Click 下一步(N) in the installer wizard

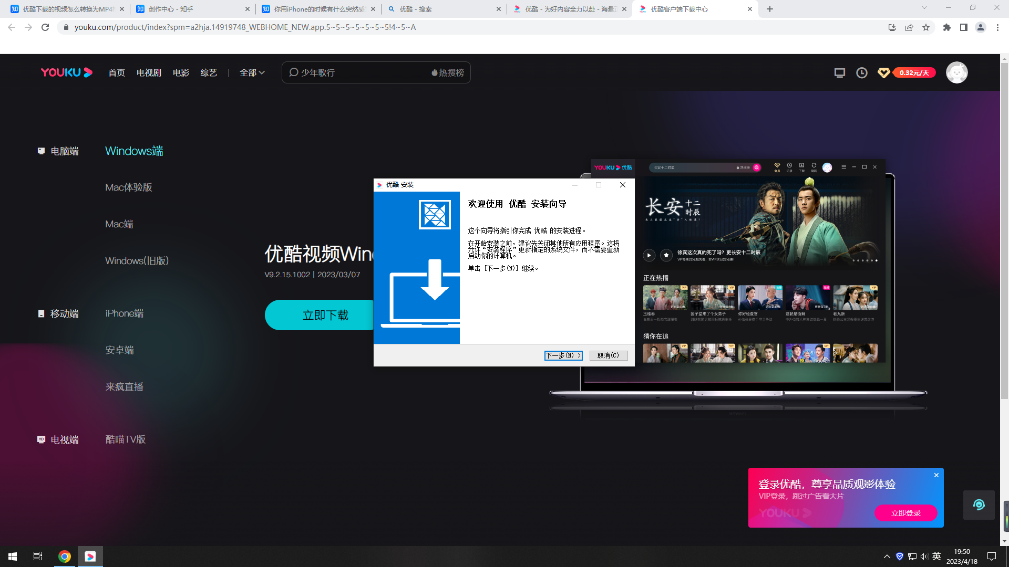[563, 355]
